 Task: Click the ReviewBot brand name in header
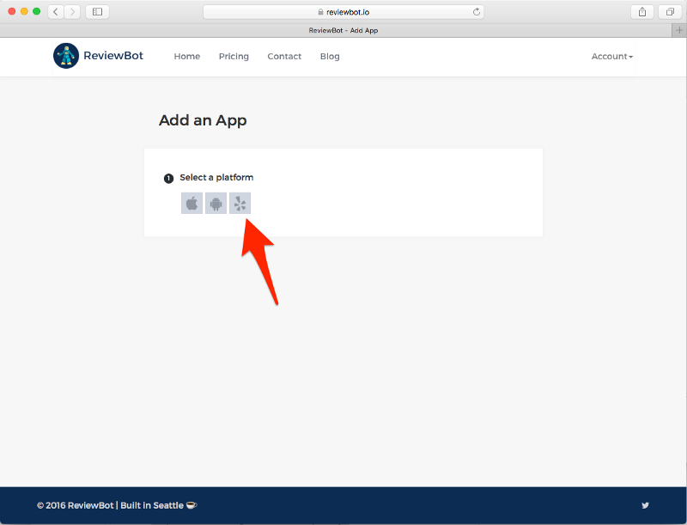click(113, 56)
